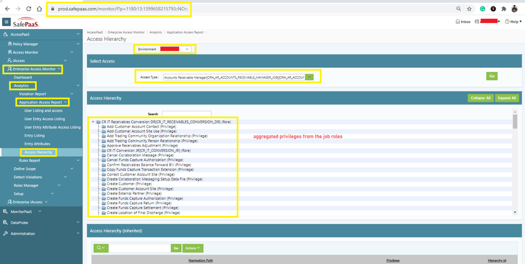Screen dimensions: 525x264
Task: Open Entry Attributes report
Action: click(37, 144)
